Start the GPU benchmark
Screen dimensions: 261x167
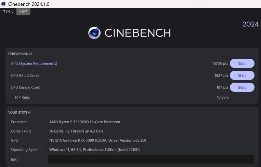coord(242,64)
